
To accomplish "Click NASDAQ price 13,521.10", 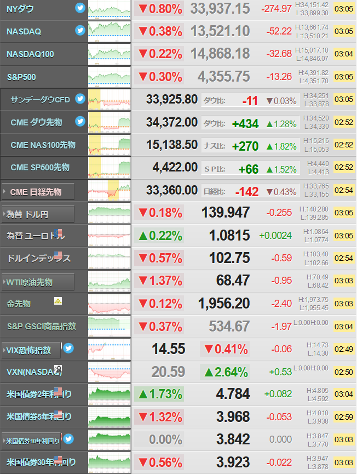I will pos(220,31).
